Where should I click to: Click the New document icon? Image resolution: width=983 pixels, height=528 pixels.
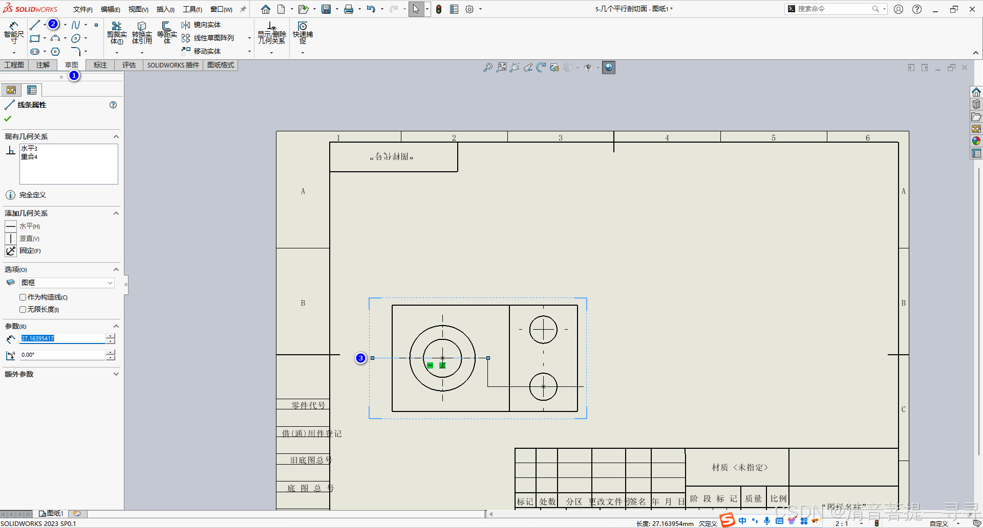281,9
